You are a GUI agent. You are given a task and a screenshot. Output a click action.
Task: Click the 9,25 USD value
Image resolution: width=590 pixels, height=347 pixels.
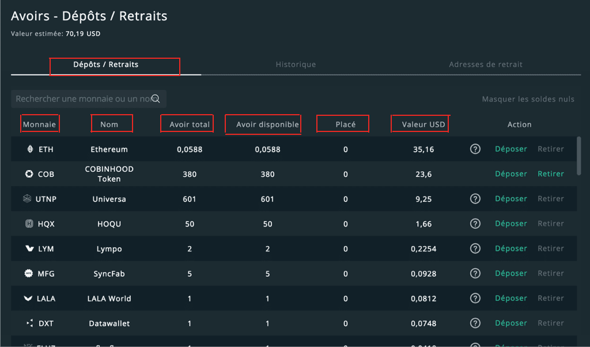point(423,199)
